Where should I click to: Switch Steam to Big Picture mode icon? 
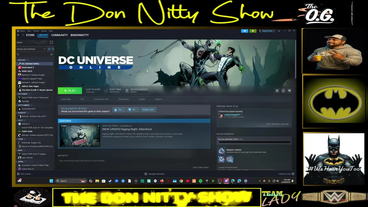(x=279, y=31)
